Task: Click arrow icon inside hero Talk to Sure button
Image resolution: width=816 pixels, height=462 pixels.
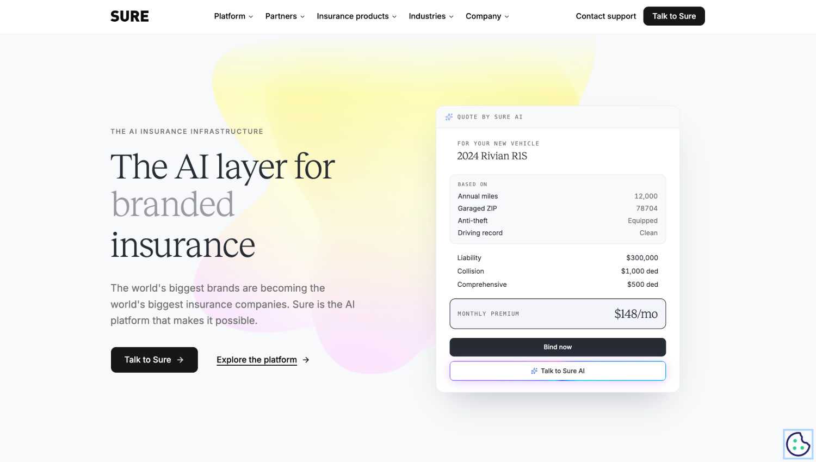Action: pos(180,360)
